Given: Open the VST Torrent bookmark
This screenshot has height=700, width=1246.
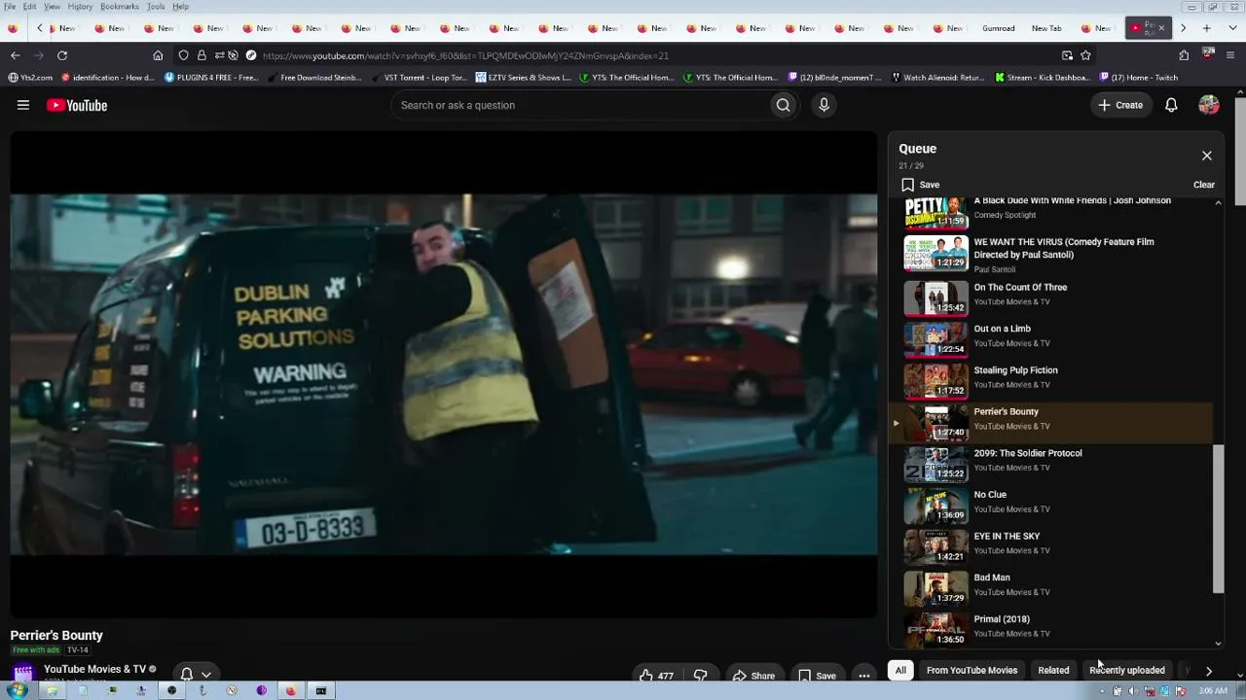Looking at the screenshot, I should point(420,78).
